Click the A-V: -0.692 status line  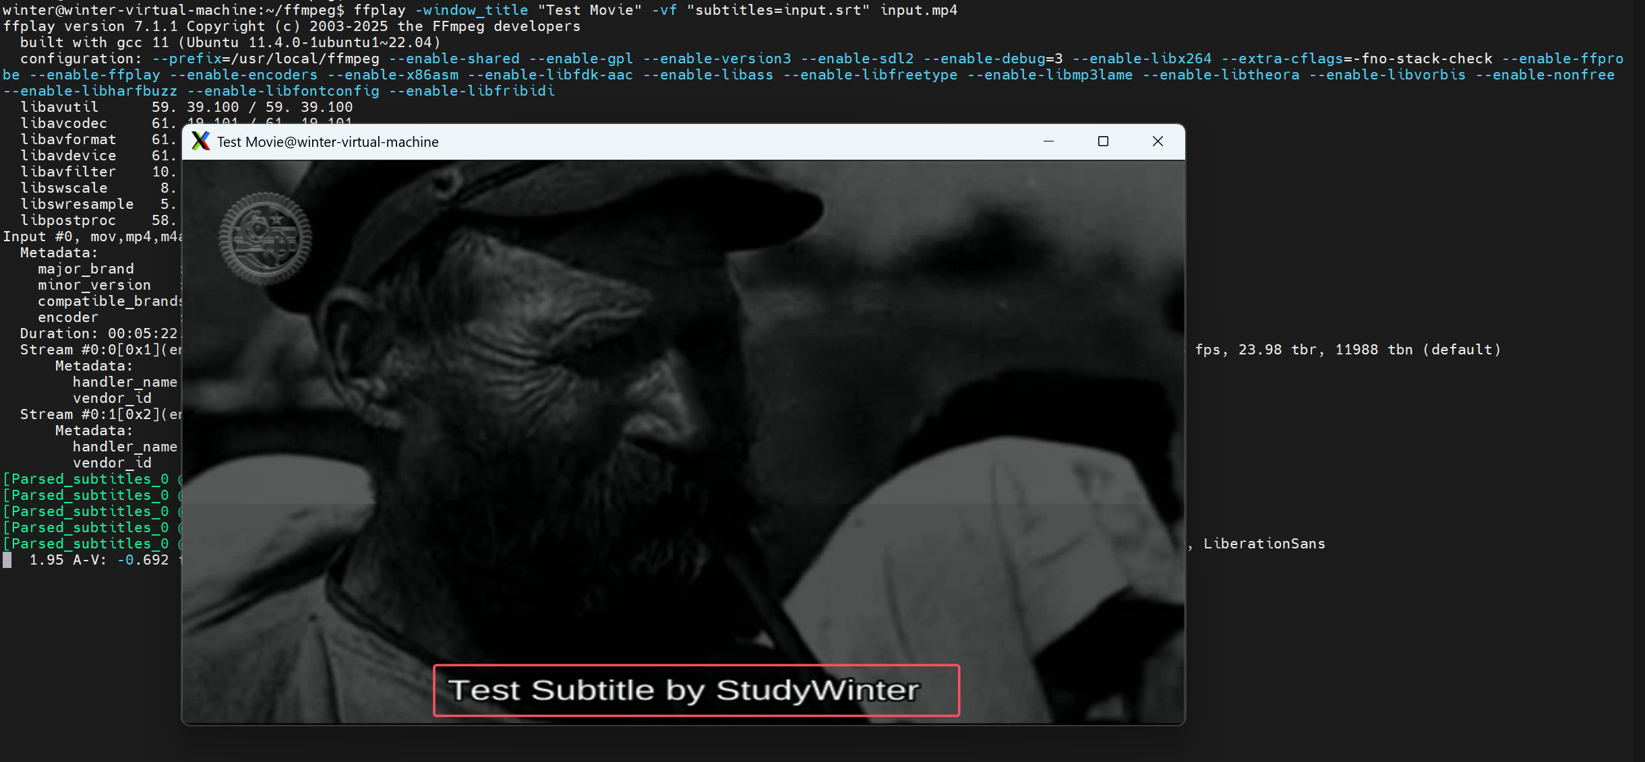(x=120, y=560)
